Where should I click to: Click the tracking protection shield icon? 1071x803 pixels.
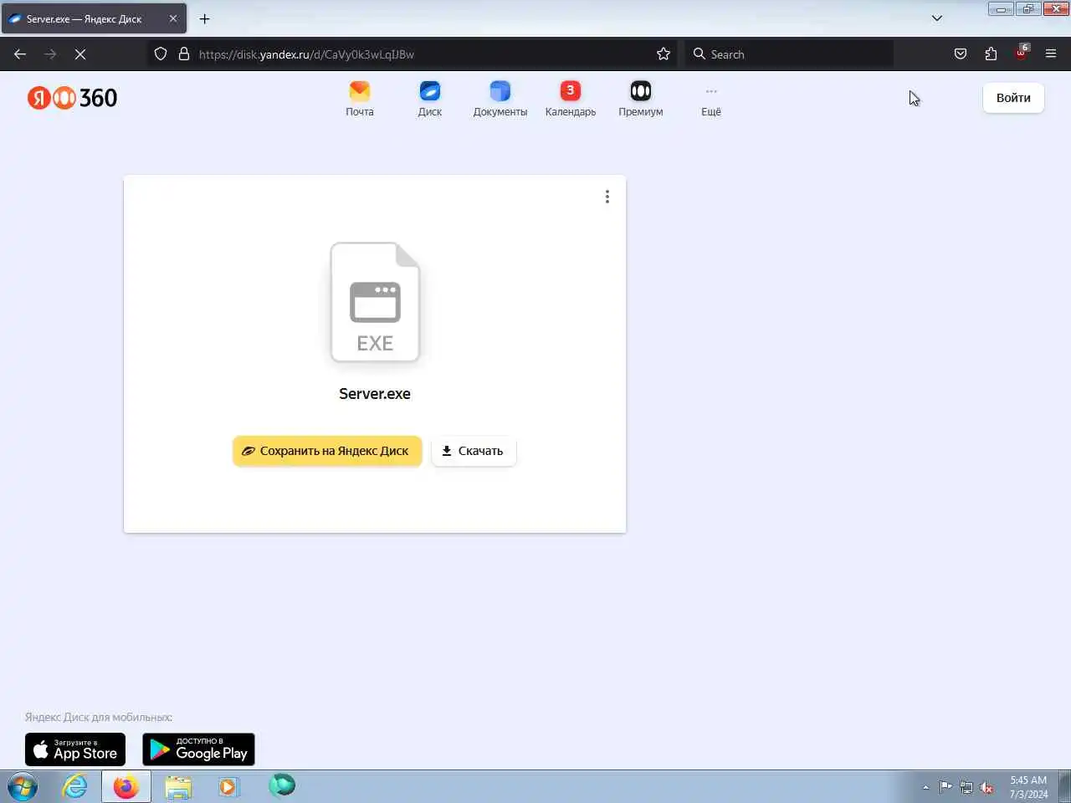pos(161,54)
